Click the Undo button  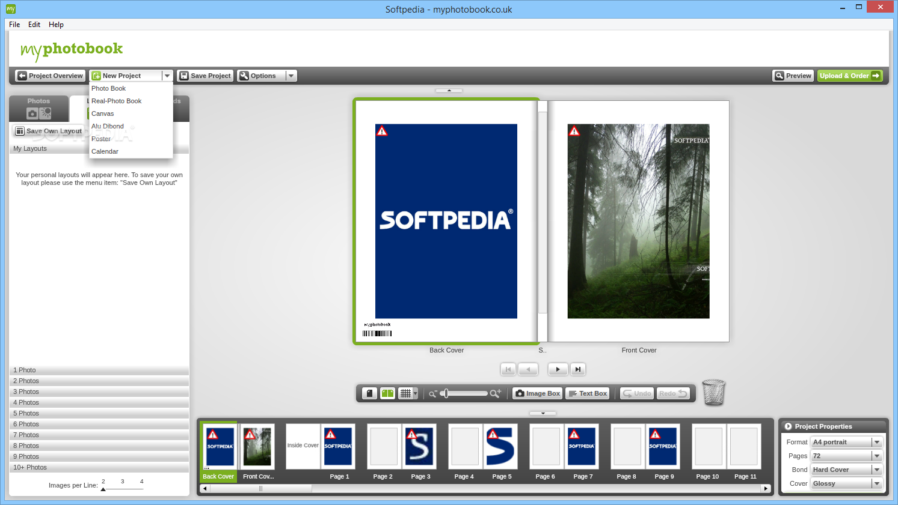point(637,393)
